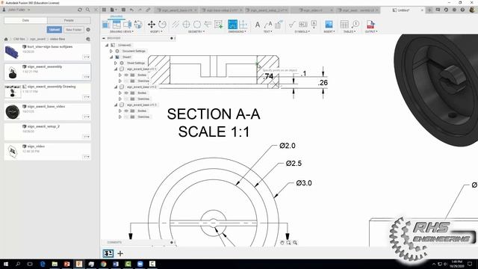Select the Move tool in Modify
Image resolution: width=478 pixels, height=269 pixels.
point(152,25)
